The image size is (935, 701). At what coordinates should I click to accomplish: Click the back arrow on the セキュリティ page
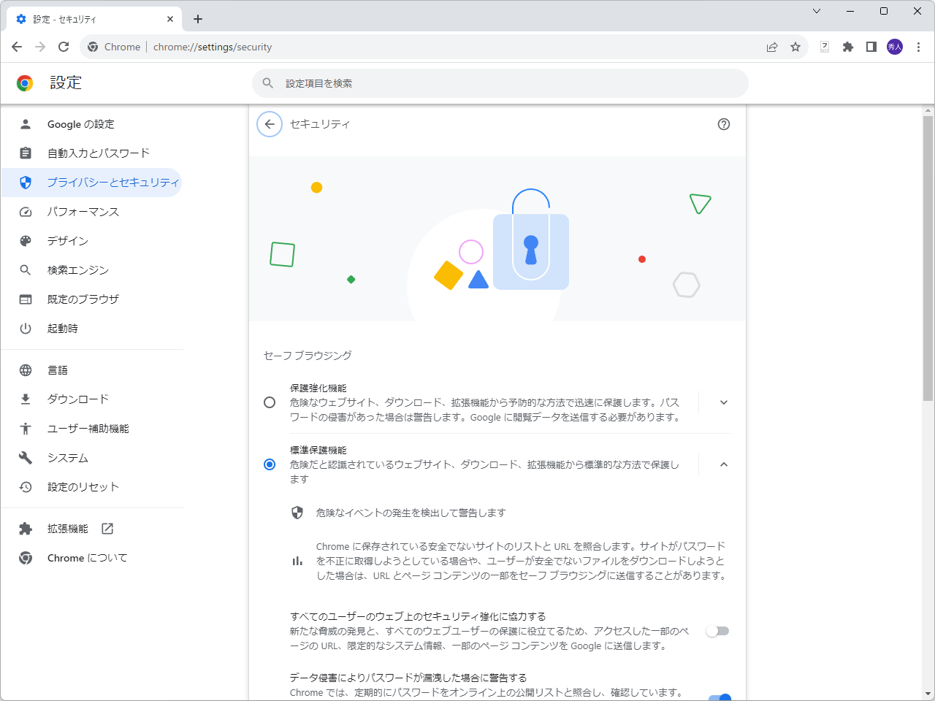270,124
